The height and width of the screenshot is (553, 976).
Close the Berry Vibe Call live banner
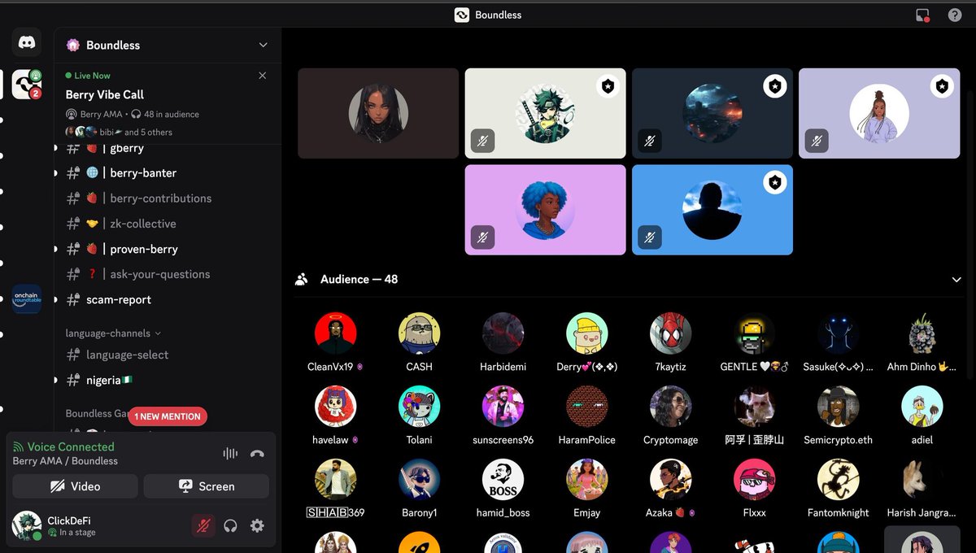pos(262,75)
